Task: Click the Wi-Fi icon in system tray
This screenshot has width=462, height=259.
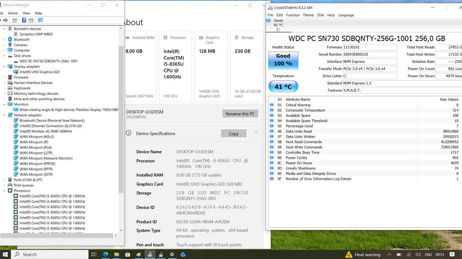Action: tap(409, 254)
